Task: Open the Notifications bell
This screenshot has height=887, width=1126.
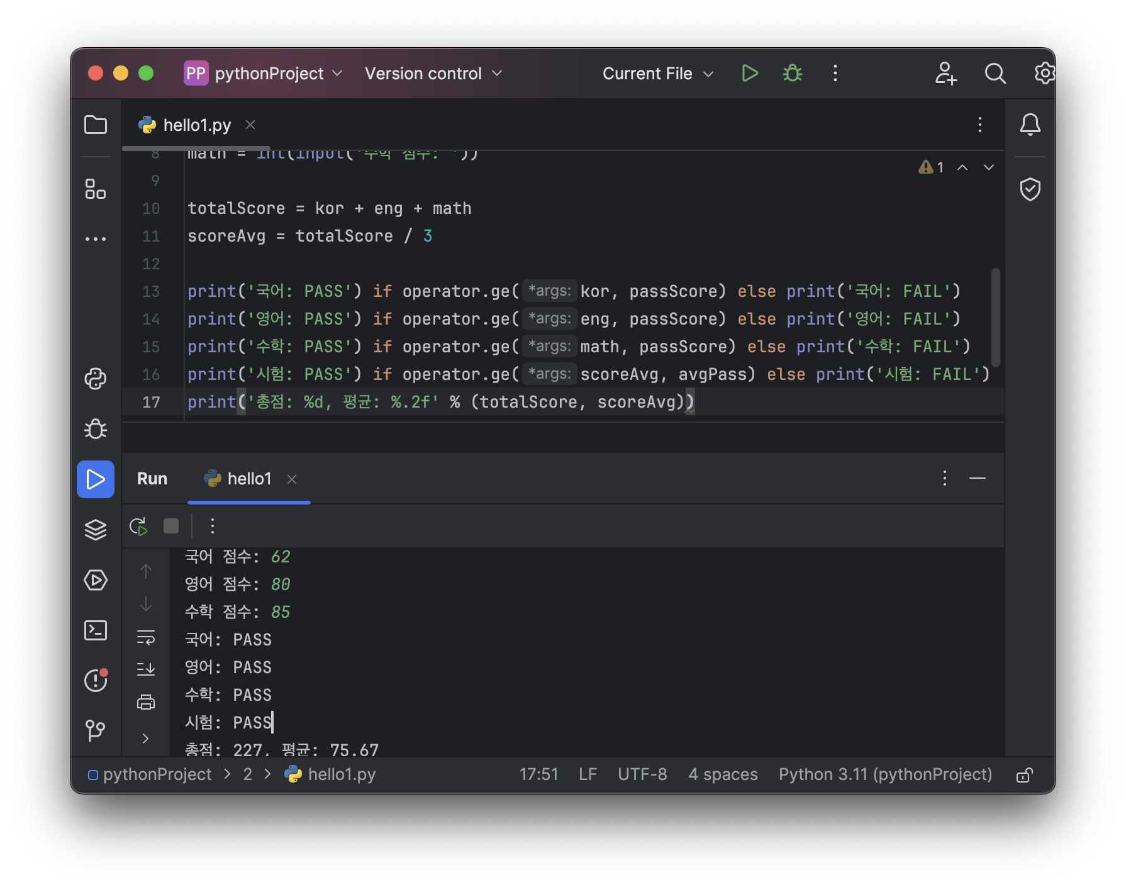Action: pos(1030,125)
